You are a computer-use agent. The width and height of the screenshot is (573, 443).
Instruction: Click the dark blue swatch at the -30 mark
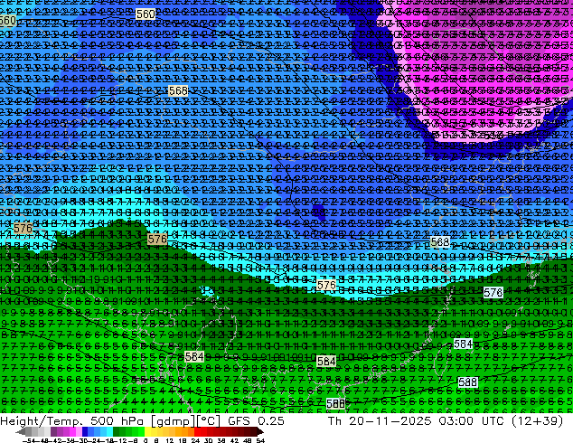click(85, 431)
